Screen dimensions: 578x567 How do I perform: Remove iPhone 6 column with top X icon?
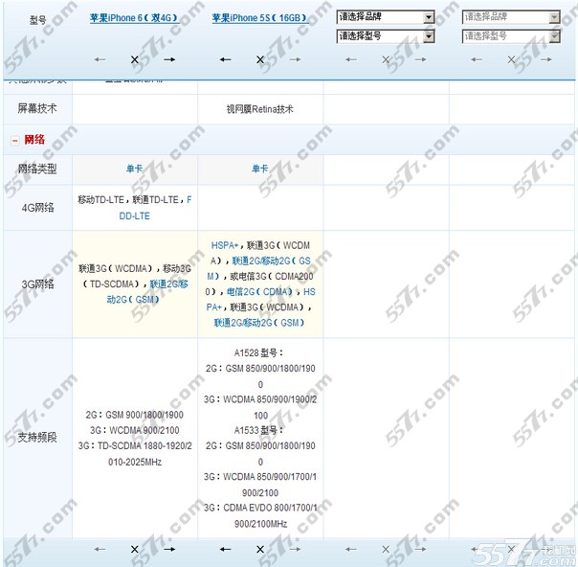pyautogui.click(x=135, y=59)
